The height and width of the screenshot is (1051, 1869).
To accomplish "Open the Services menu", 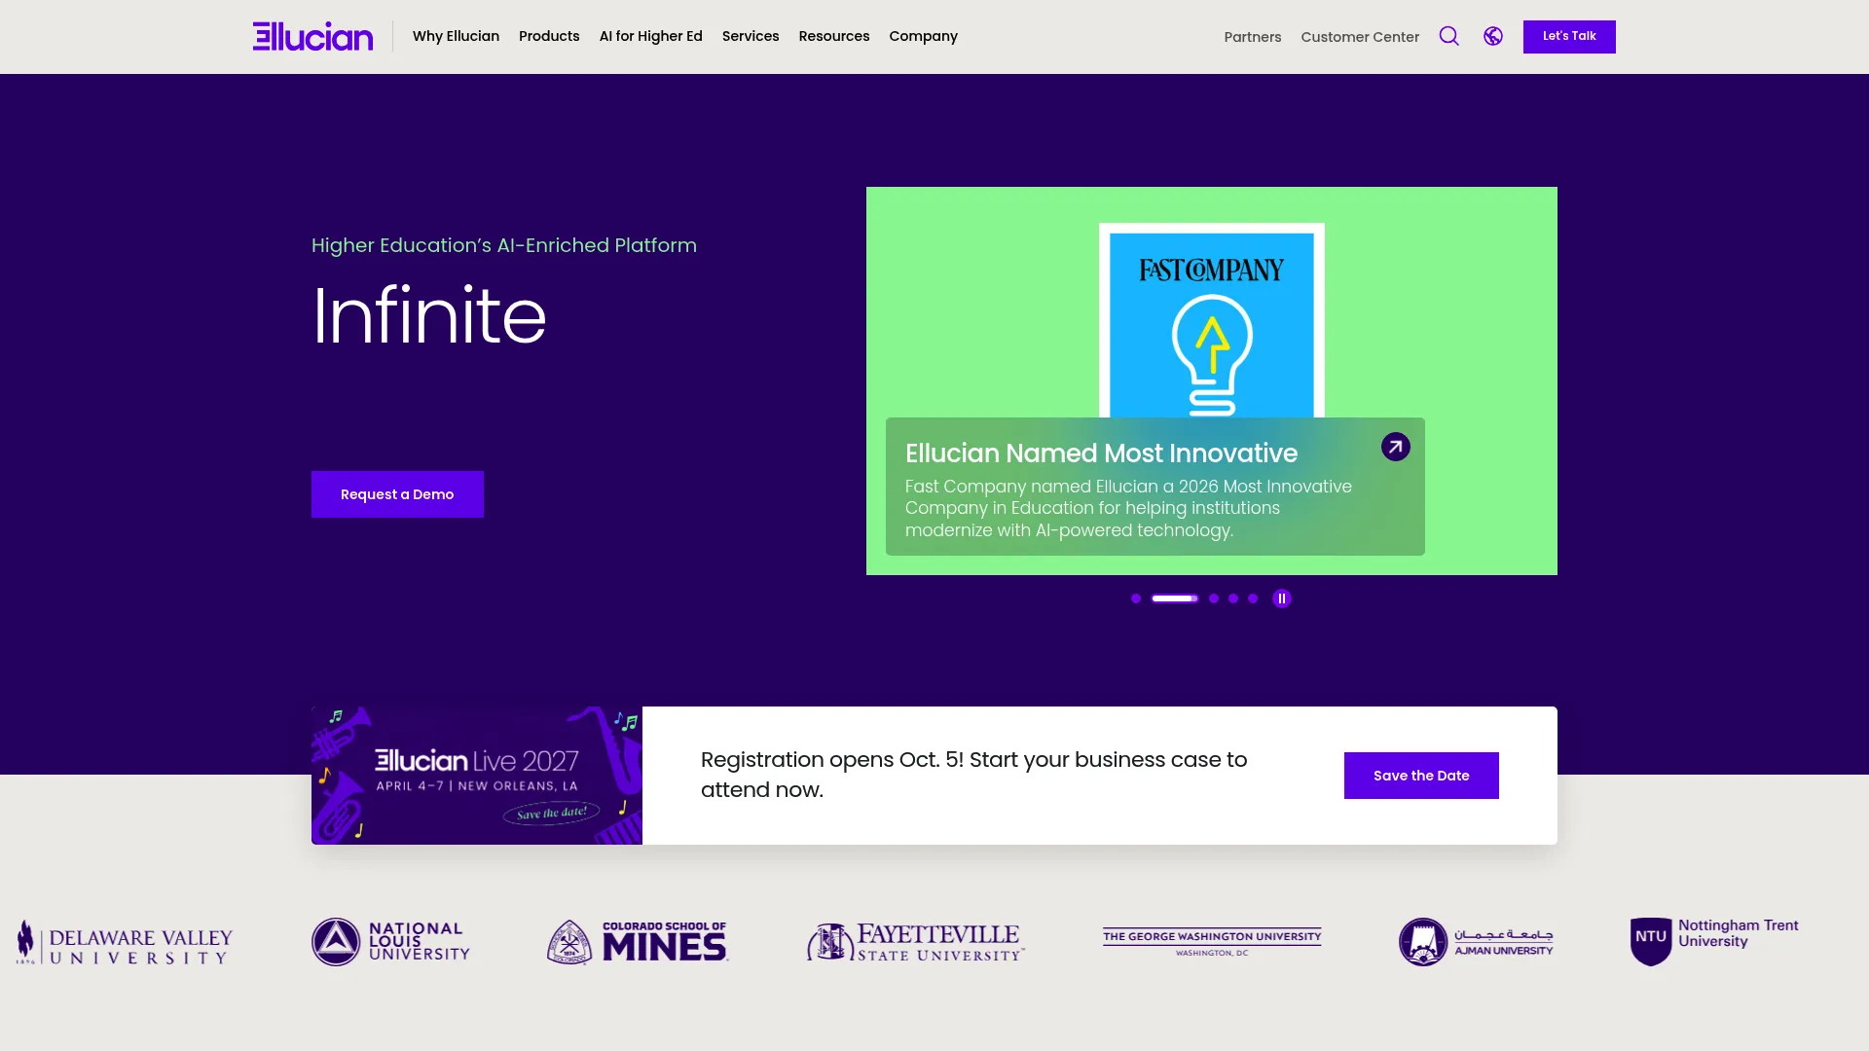I will point(751,36).
